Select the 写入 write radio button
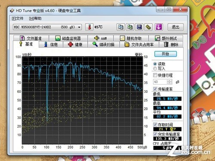The width and height of the screenshot is (215, 161). pos(155,69)
